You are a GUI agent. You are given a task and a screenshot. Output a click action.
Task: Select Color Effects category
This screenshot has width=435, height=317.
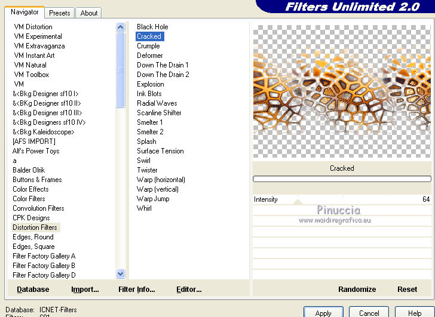pos(30,189)
